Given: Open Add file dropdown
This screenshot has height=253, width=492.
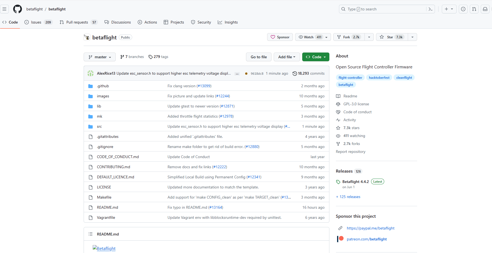Looking at the screenshot, I should coord(287,57).
